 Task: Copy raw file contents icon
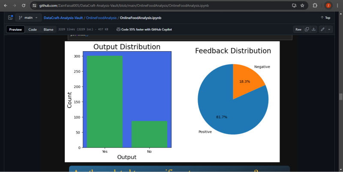pyautogui.click(x=307, y=29)
